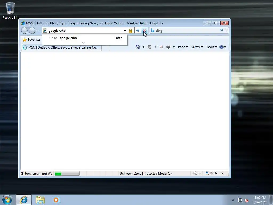Image resolution: width=273 pixels, height=205 pixels.
Task: Open the recent pages dropdown arrow
Action: click(x=38, y=31)
